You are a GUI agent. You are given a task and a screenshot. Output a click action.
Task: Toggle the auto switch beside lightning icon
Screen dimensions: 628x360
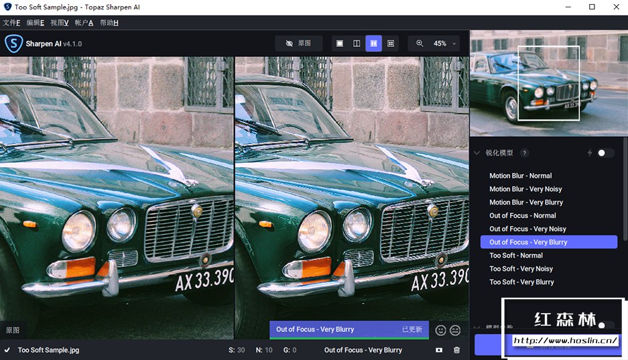pos(605,153)
